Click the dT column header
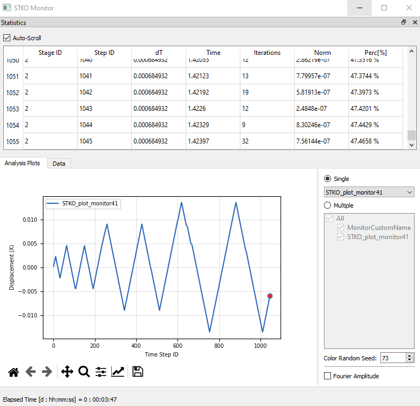This screenshot has width=420, height=406. coord(158,53)
